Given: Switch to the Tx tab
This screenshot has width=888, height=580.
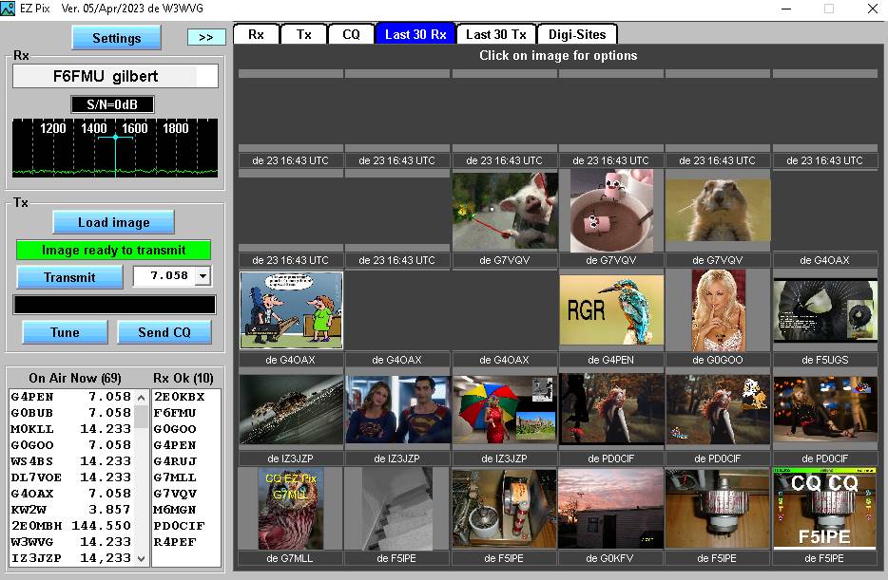Looking at the screenshot, I should 303,34.
